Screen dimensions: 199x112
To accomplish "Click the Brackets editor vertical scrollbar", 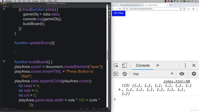I will 107,55.
